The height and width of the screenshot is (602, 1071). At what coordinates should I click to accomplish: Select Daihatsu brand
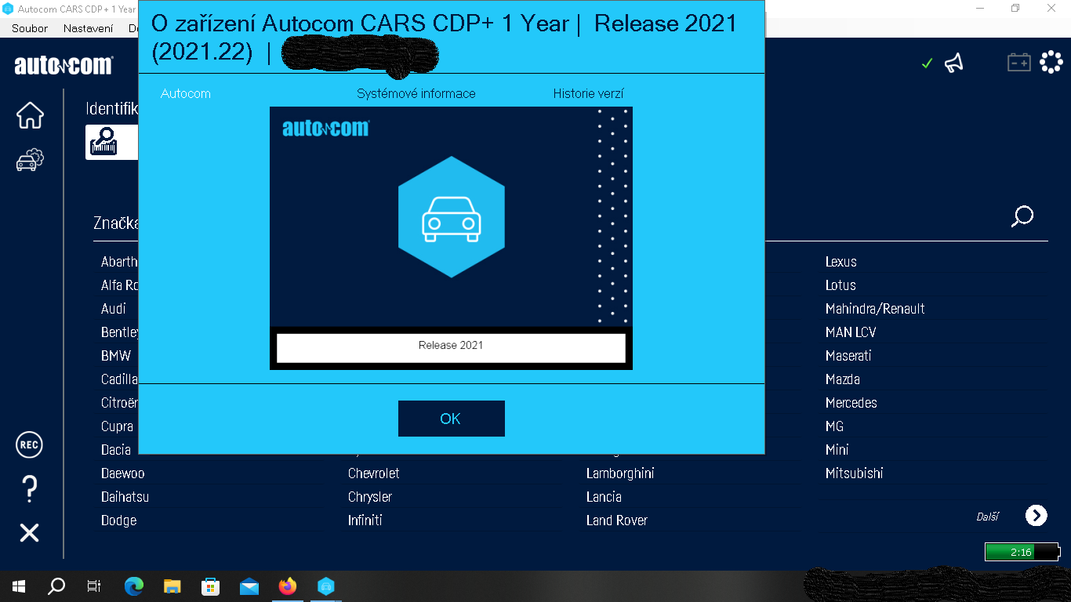(x=125, y=497)
